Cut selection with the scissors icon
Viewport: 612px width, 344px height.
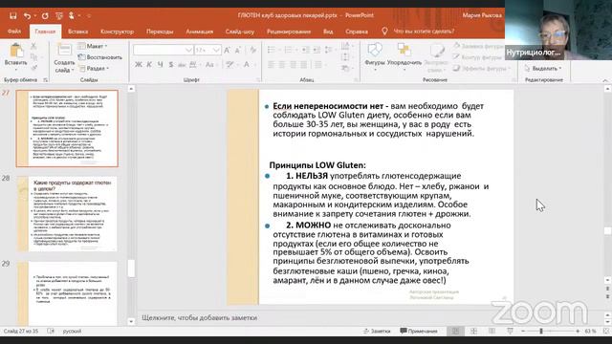pyautogui.click(x=33, y=46)
